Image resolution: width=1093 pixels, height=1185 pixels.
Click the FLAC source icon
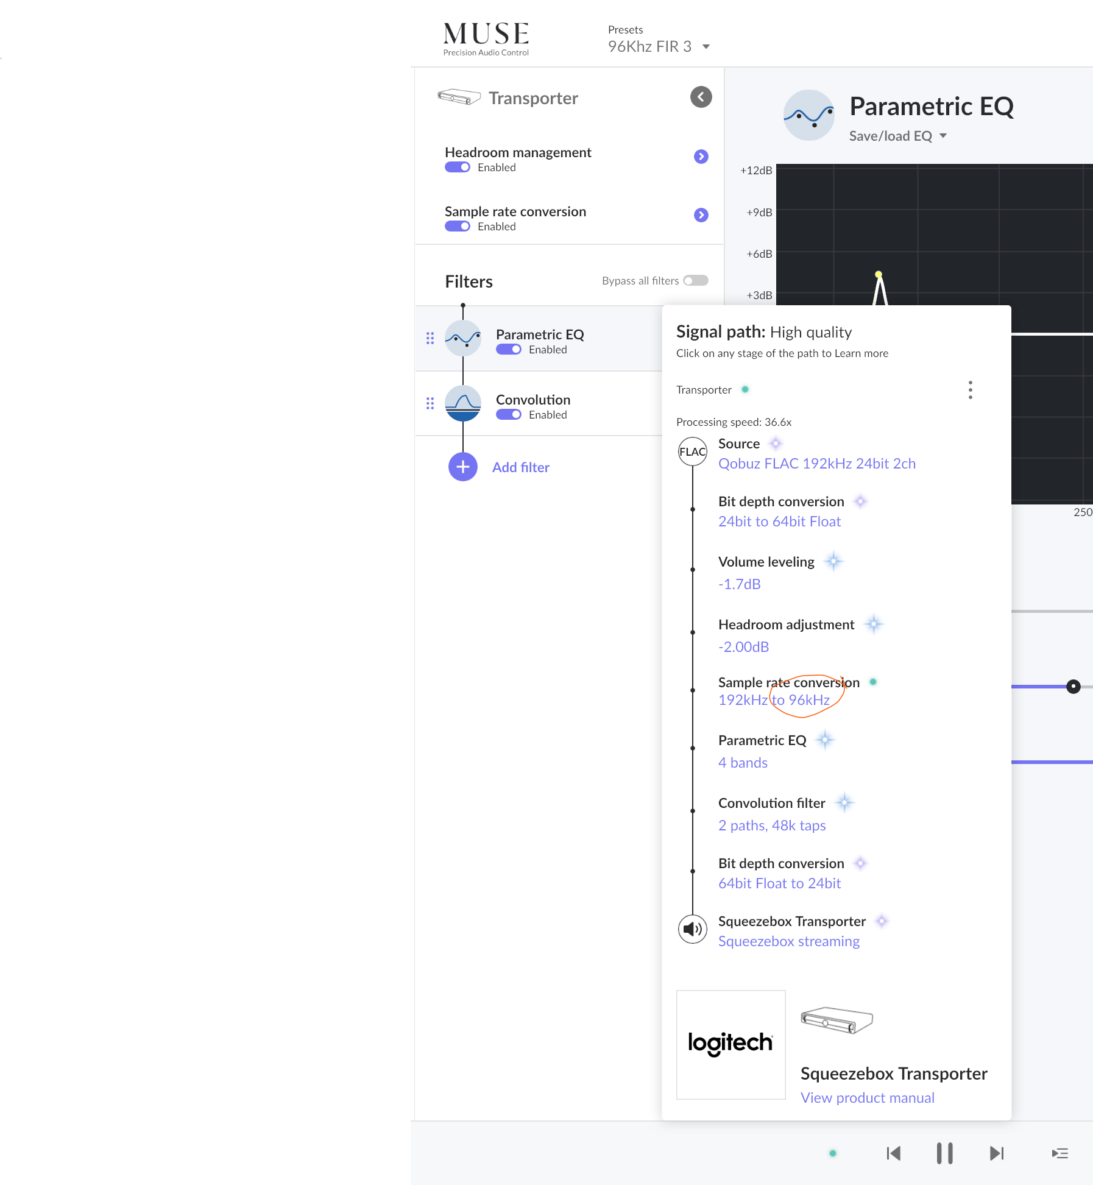point(693,452)
